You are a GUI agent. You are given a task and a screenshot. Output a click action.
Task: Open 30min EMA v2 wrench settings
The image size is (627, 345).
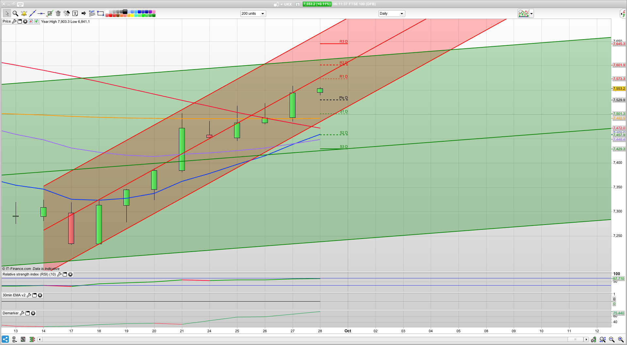tap(29, 295)
